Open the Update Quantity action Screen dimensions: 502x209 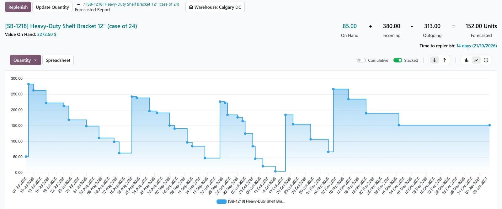click(52, 7)
